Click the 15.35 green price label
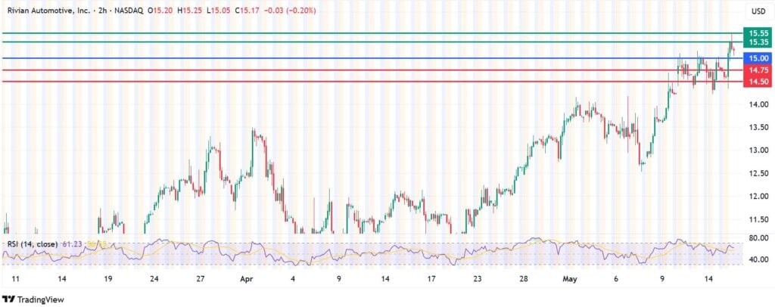775x307 pixels. pyautogui.click(x=758, y=43)
